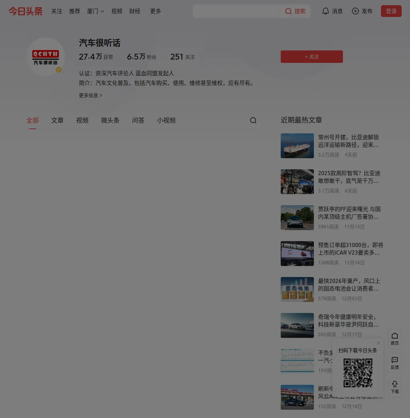Open notifications bell icon 消息
410x418 pixels.
click(x=325, y=11)
